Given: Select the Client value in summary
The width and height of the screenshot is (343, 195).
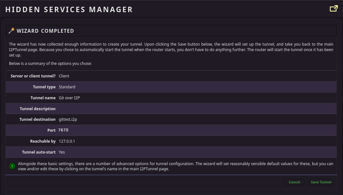Looking at the screenshot, I should pyautogui.click(x=64, y=76).
